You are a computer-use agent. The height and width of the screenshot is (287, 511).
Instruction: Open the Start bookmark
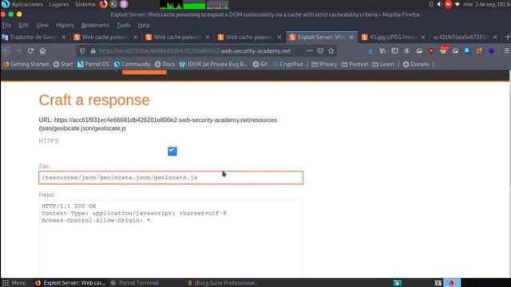63,65
